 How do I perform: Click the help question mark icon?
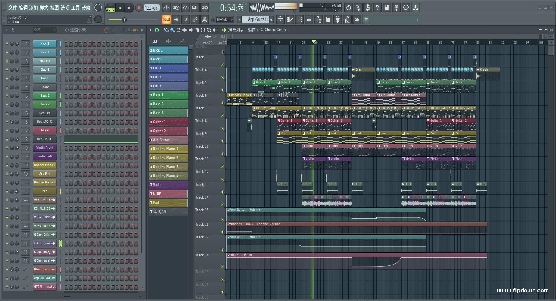[377, 8]
